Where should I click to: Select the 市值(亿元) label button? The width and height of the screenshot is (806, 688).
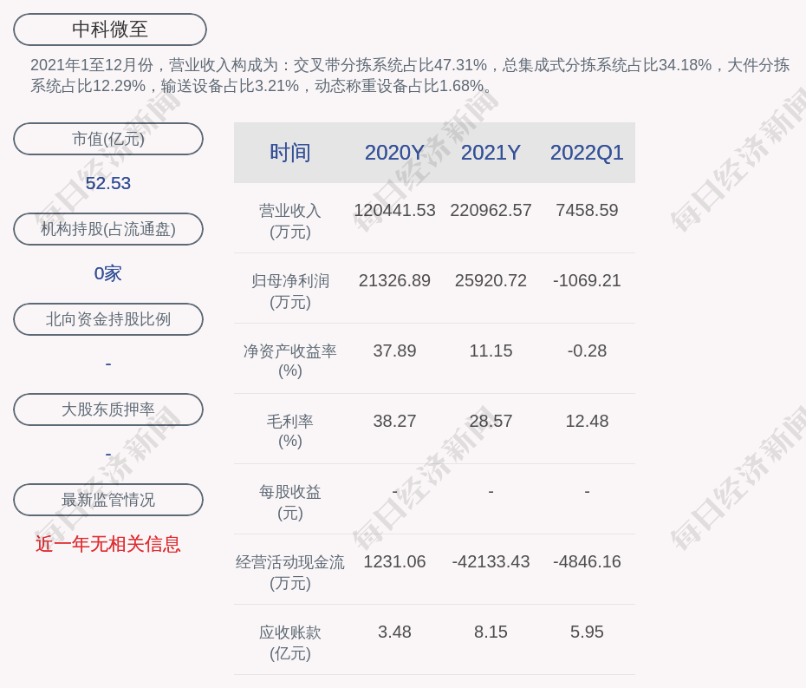click(x=108, y=139)
